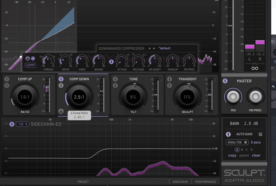276x186 pixels.
Task: Click the GAIN 2.8 dB value
Action: point(251,124)
